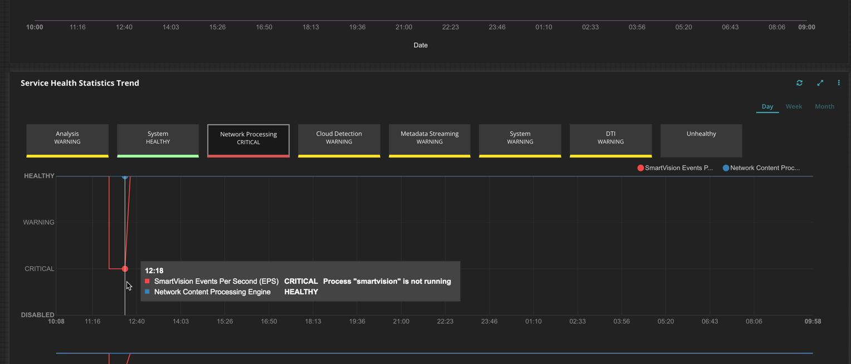Image resolution: width=851 pixels, height=364 pixels.
Task: Select the Unhealthy card
Action: (x=701, y=141)
